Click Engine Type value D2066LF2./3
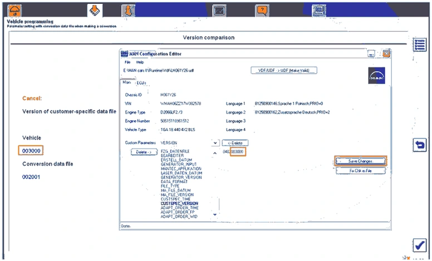This screenshot has width=432, height=261. (x=171, y=112)
